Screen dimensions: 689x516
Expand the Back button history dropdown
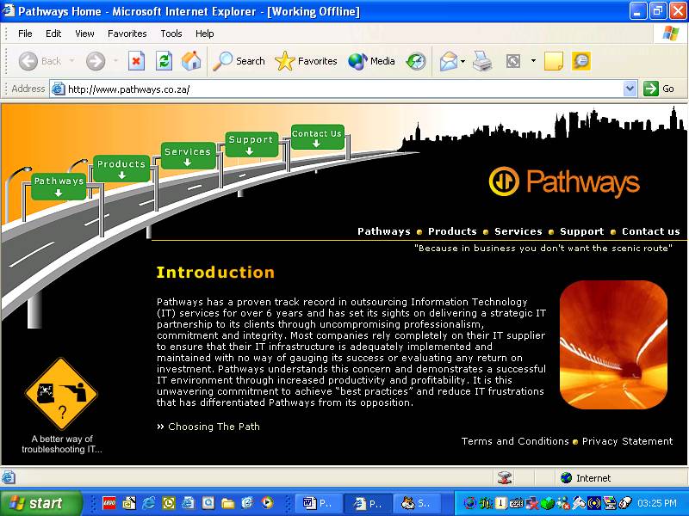click(x=71, y=61)
